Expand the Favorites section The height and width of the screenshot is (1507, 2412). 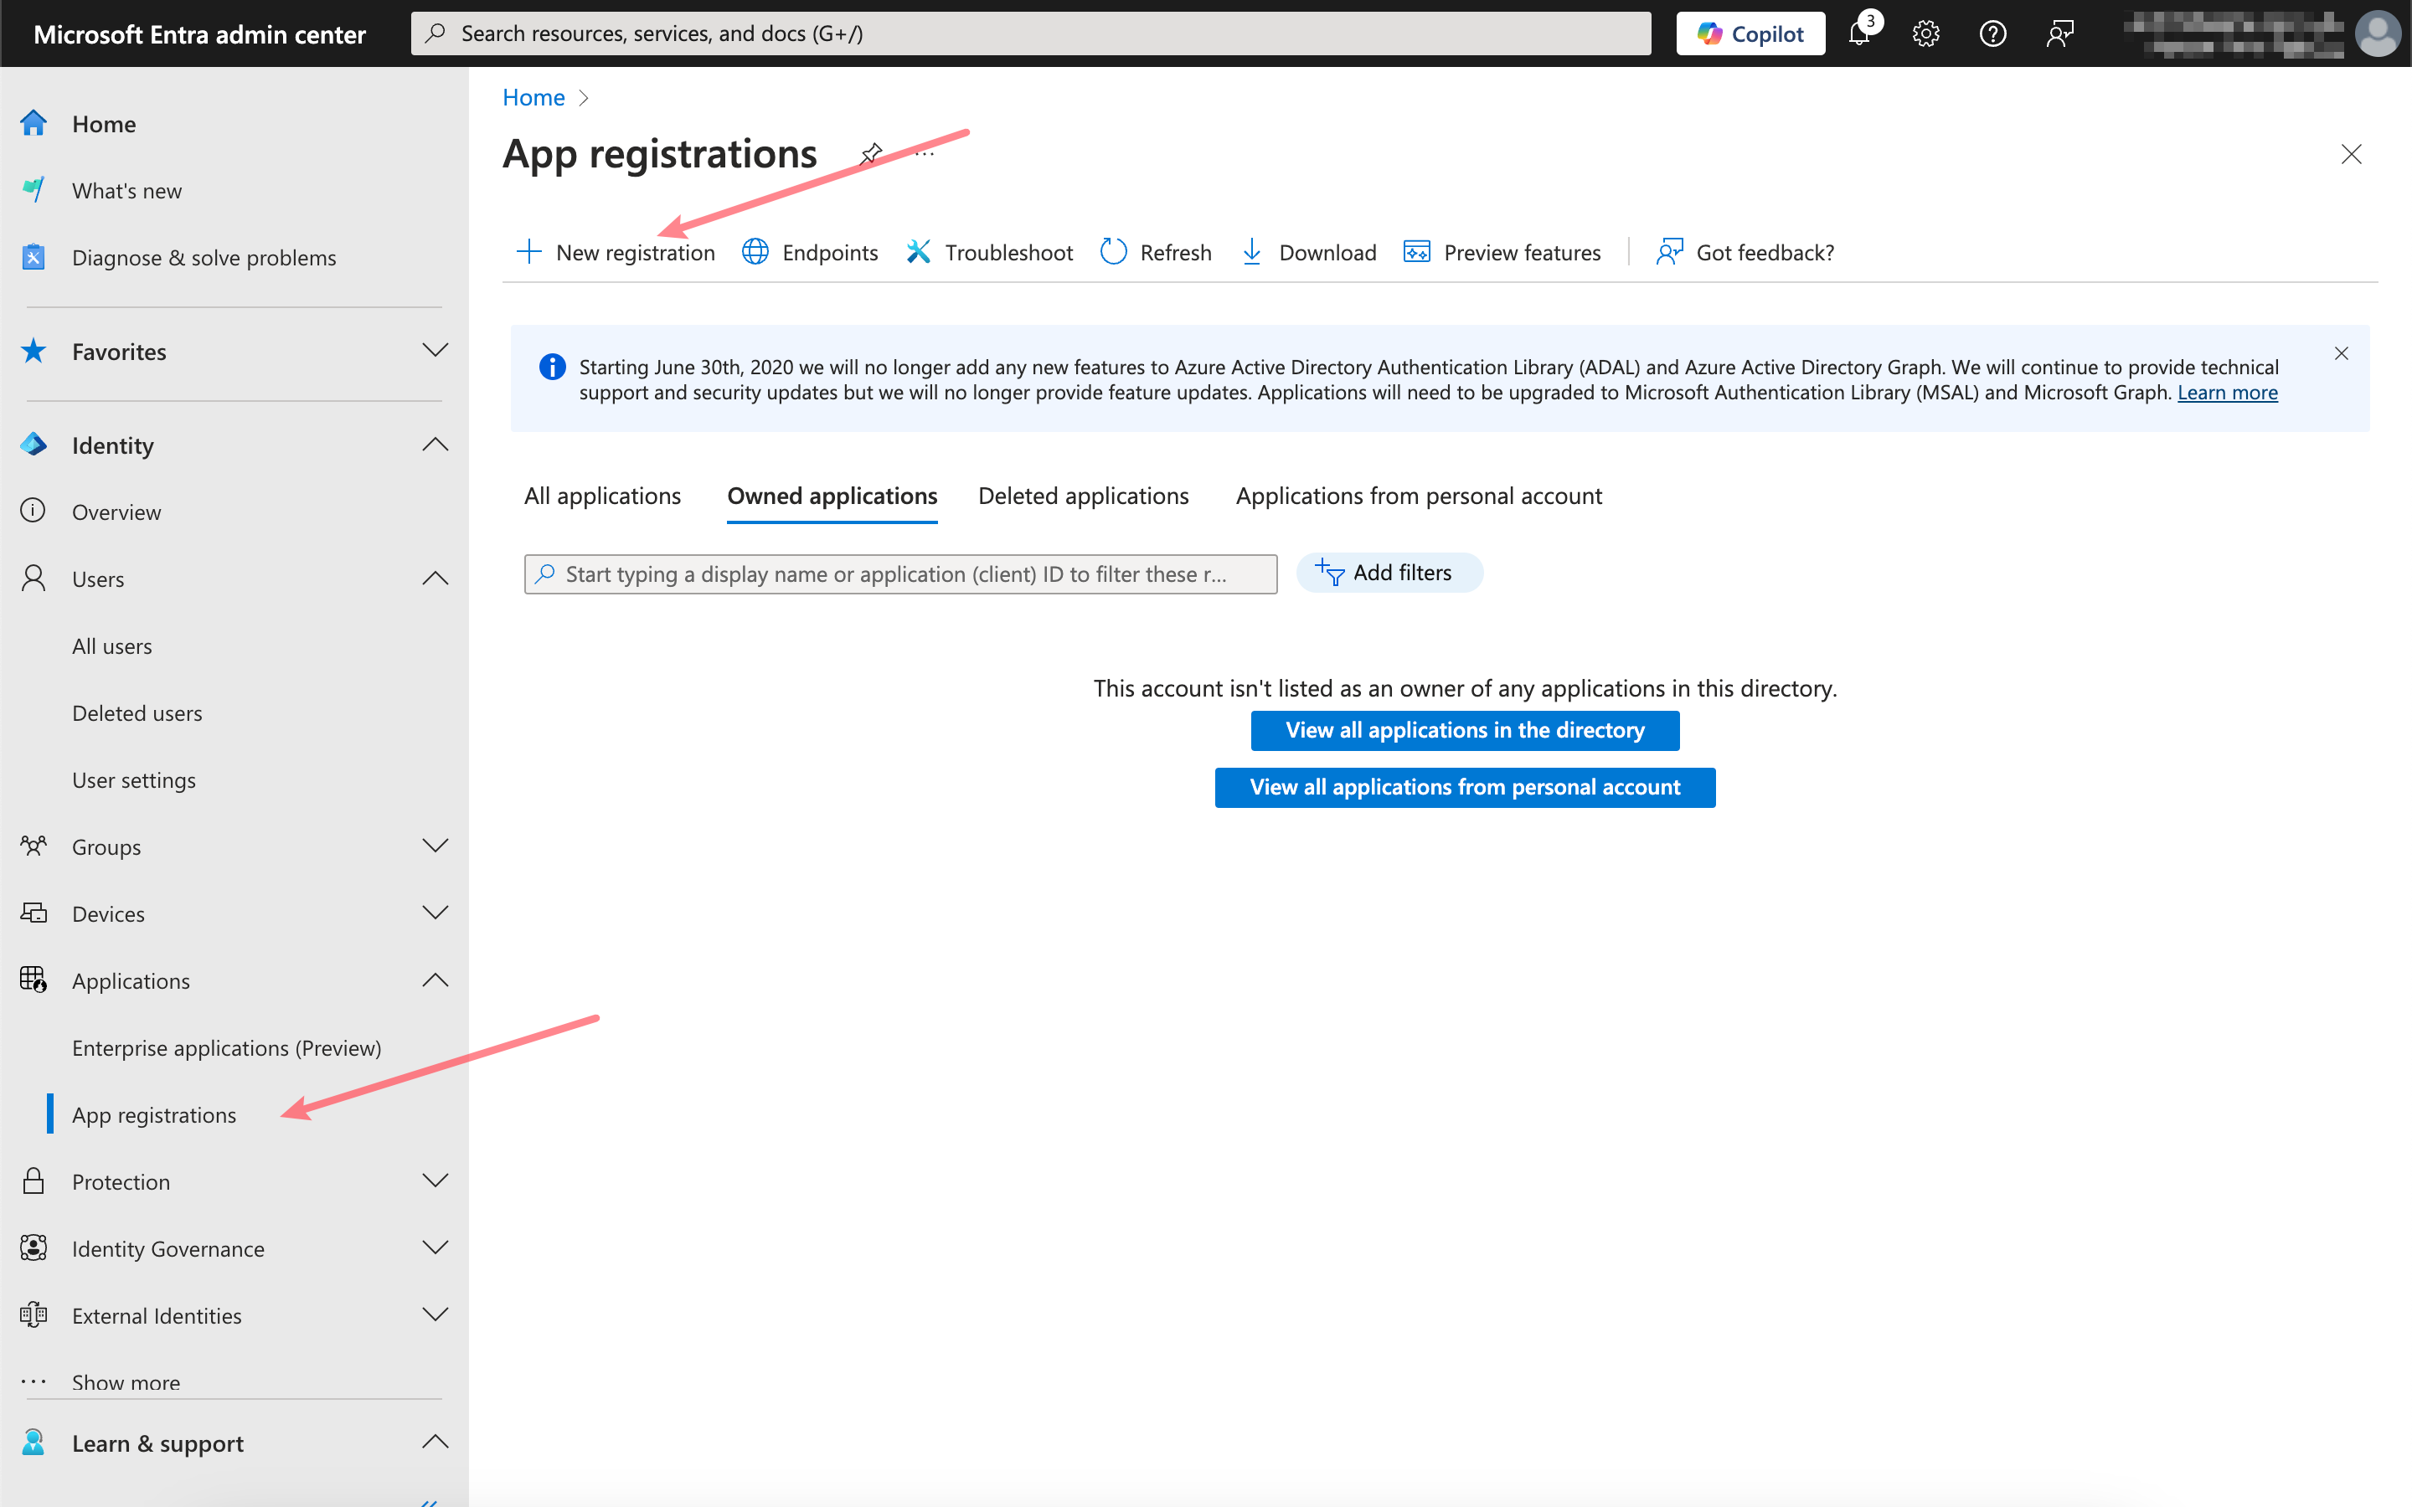(435, 351)
